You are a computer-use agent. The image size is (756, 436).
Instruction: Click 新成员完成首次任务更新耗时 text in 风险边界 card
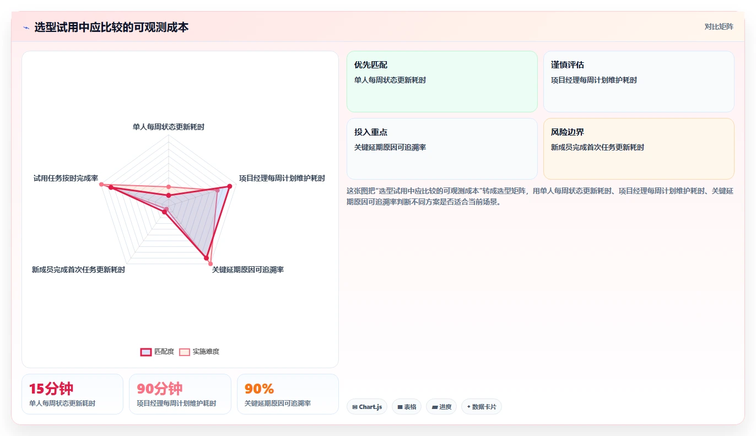(597, 147)
